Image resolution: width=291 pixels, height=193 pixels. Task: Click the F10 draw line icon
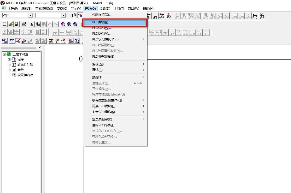(x=255, y=16)
